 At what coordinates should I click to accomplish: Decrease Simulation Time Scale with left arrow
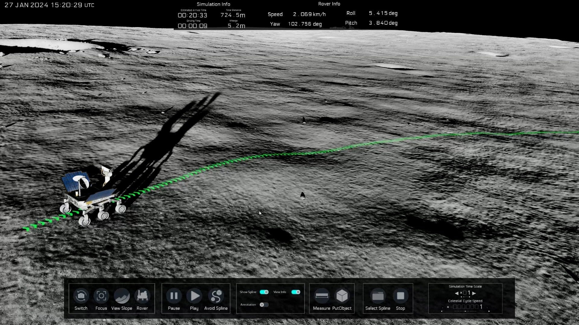click(457, 293)
